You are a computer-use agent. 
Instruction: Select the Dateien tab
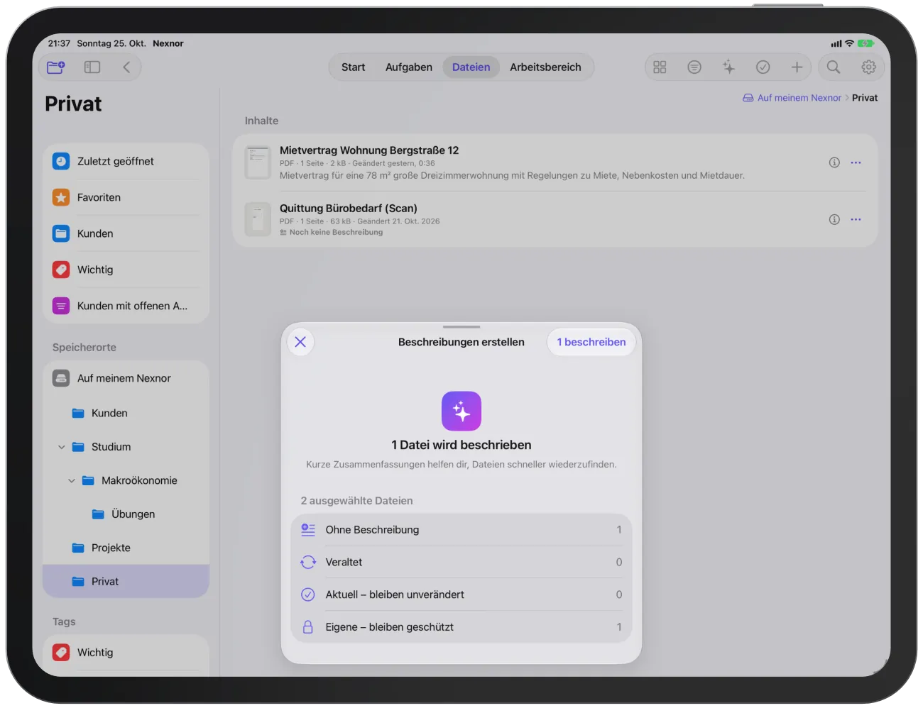tap(471, 67)
